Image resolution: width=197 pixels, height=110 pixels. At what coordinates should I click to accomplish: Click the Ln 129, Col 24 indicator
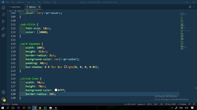tap(130, 104)
